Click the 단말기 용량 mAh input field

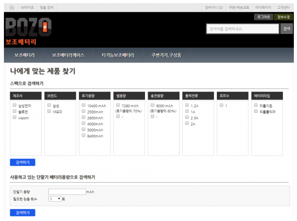coord(67,192)
